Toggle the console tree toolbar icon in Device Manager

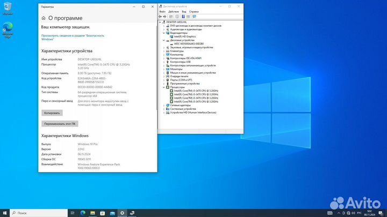pyautogui.click(x=171, y=17)
